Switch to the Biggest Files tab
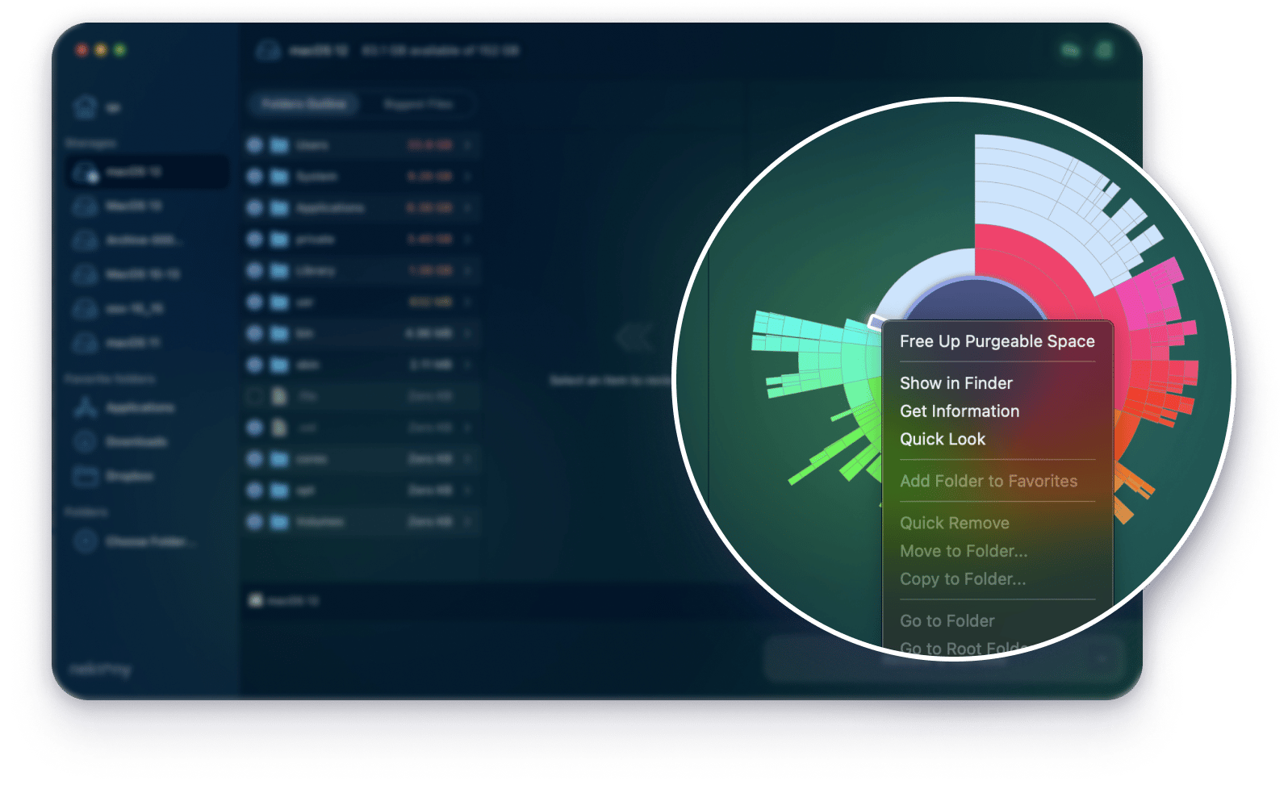The image size is (1288, 789). (x=418, y=104)
